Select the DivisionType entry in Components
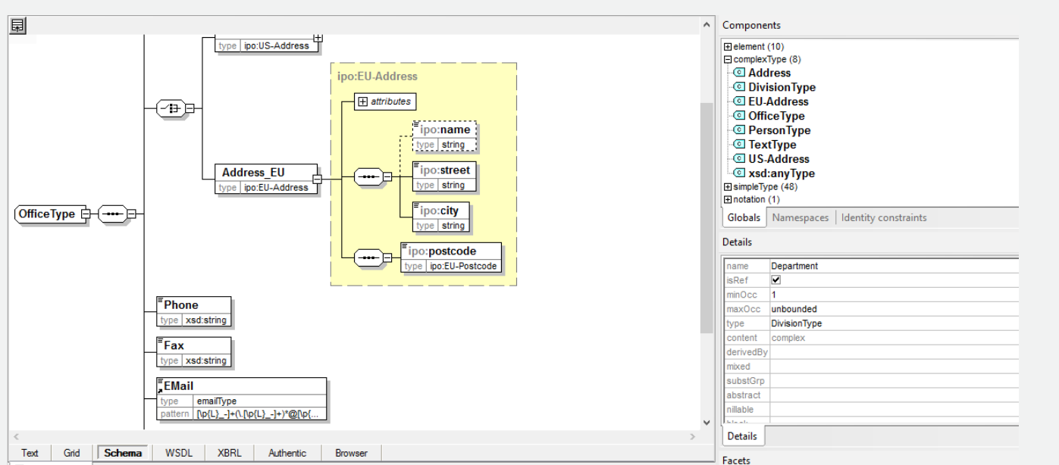Image resolution: width=1059 pixels, height=465 pixels. point(782,87)
